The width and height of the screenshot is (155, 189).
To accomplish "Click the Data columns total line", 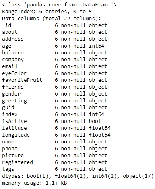I will tap(52, 19).
